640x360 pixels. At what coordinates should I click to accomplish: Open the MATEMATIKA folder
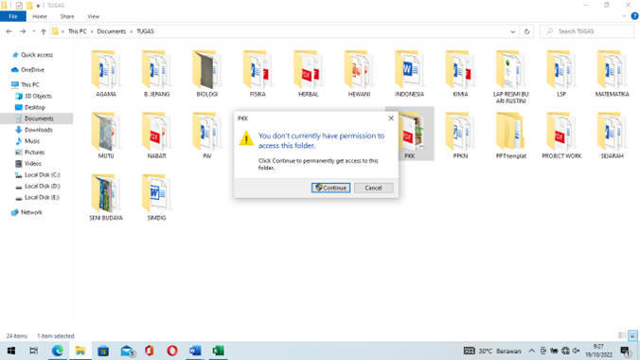click(612, 74)
